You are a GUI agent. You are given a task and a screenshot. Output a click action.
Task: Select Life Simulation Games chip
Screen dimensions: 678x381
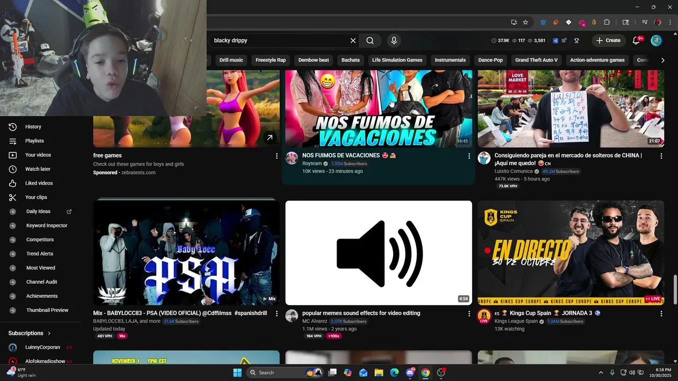397,60
